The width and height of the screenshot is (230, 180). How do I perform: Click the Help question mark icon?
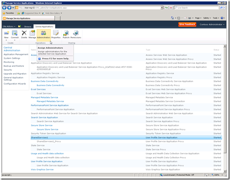coord(222,18)
